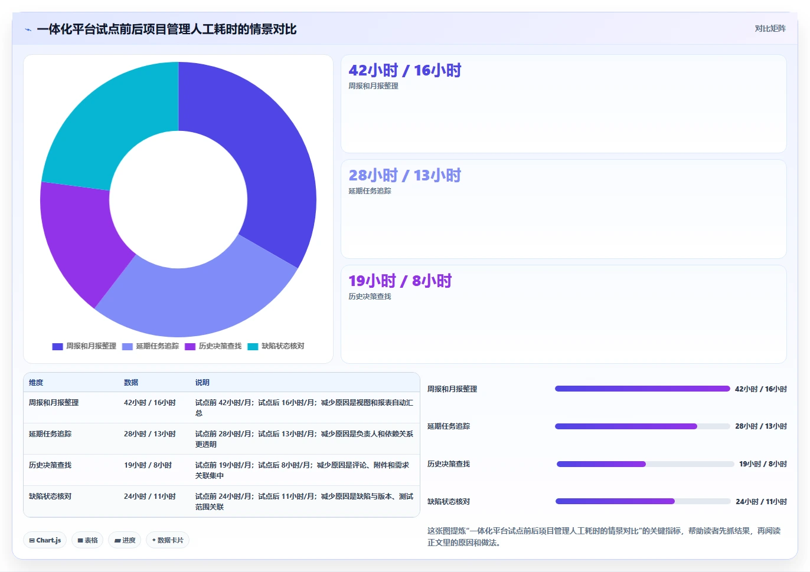Viewport: 810px width, 572px height.
Task: Click 缺陷状态核对 label in the legend
Action: (x=283, y=347)
